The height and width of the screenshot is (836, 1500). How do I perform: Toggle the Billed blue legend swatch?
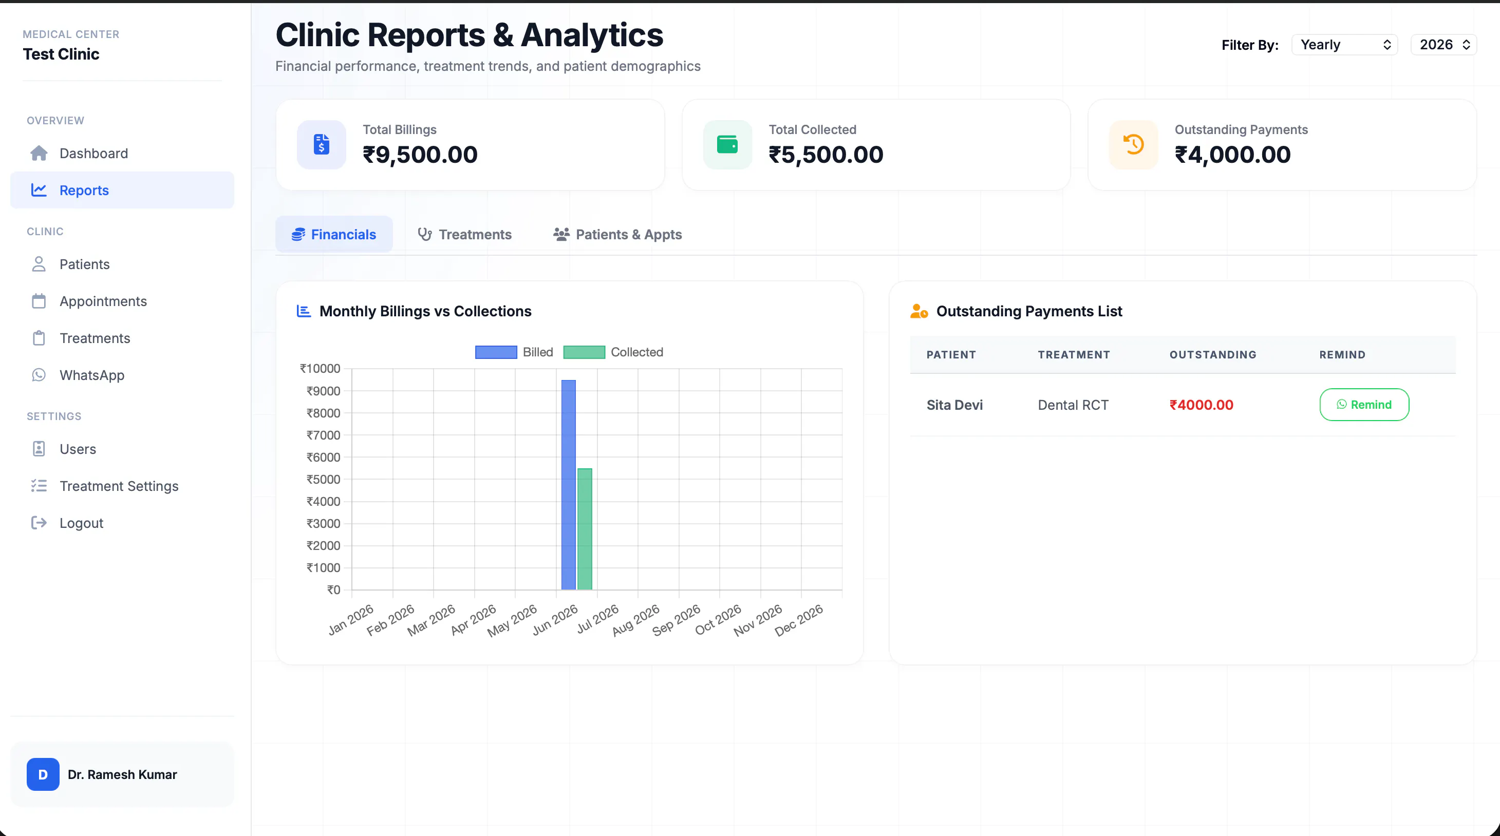click(496, 352)
